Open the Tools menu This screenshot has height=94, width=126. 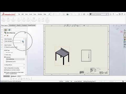pos(35,14)
